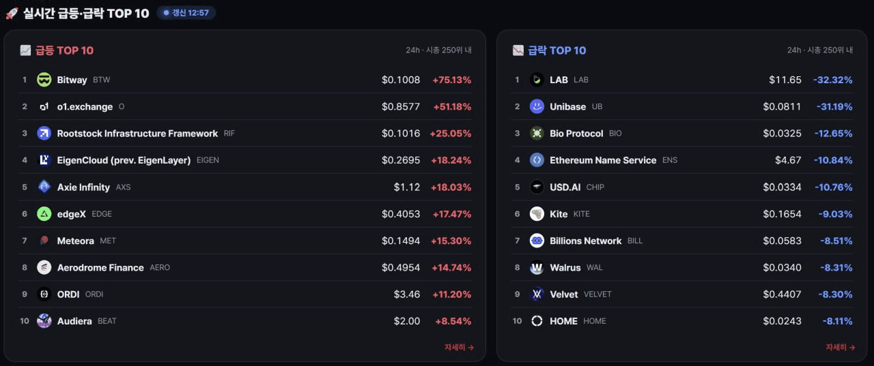
Task: Open the Velvet coin name
Action: (564, 294)
